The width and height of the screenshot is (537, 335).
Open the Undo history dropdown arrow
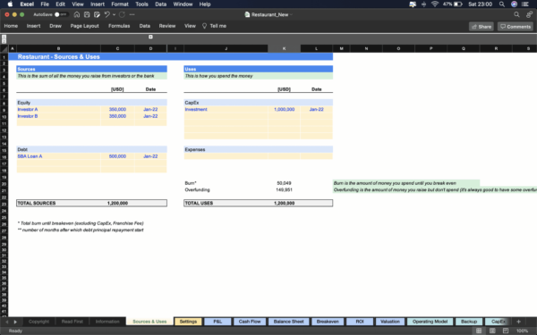(114, 14)
